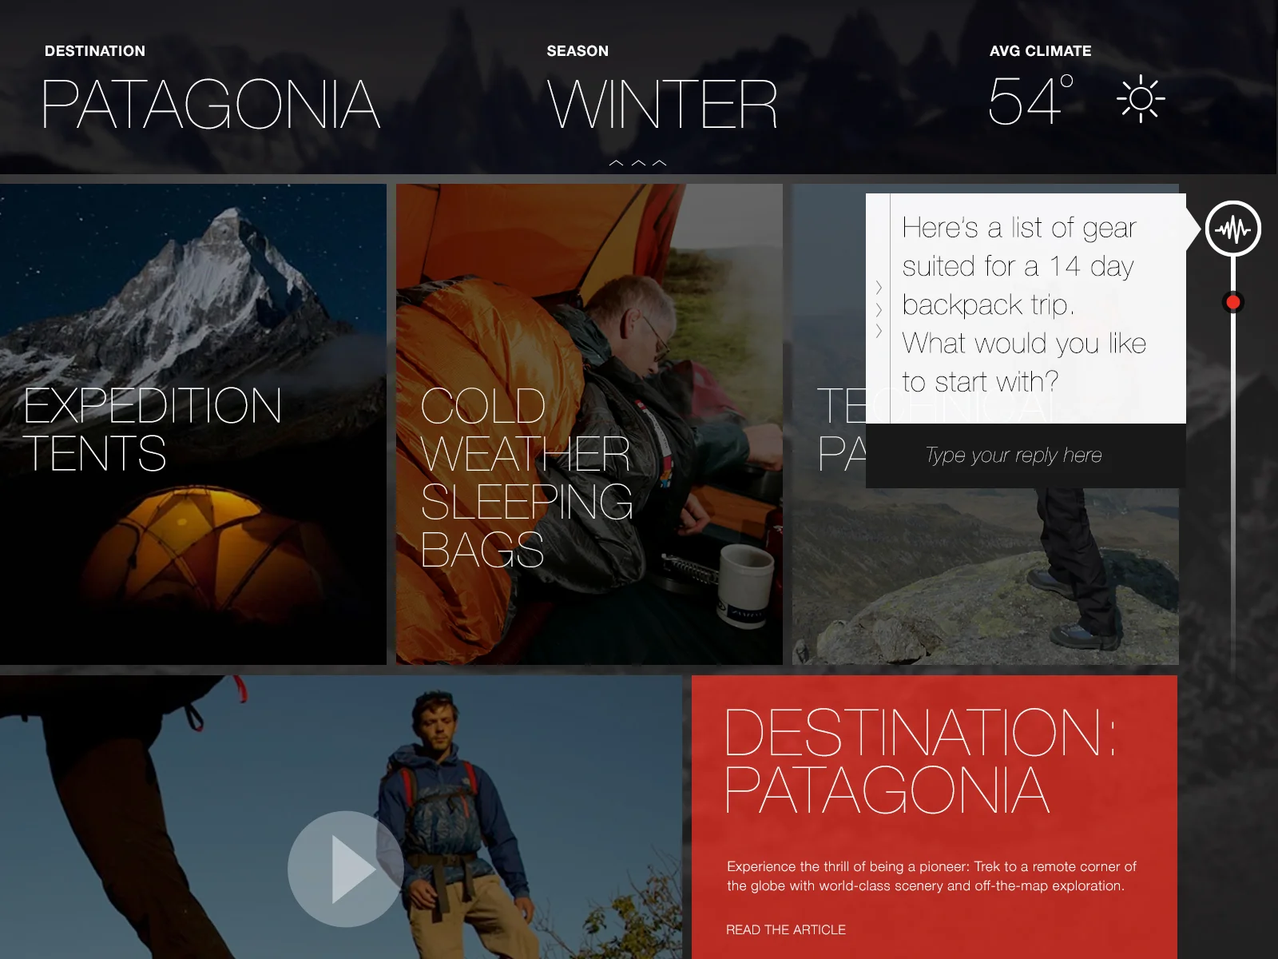
Task: Change the Winter season selection
Action: coord(662,105)
